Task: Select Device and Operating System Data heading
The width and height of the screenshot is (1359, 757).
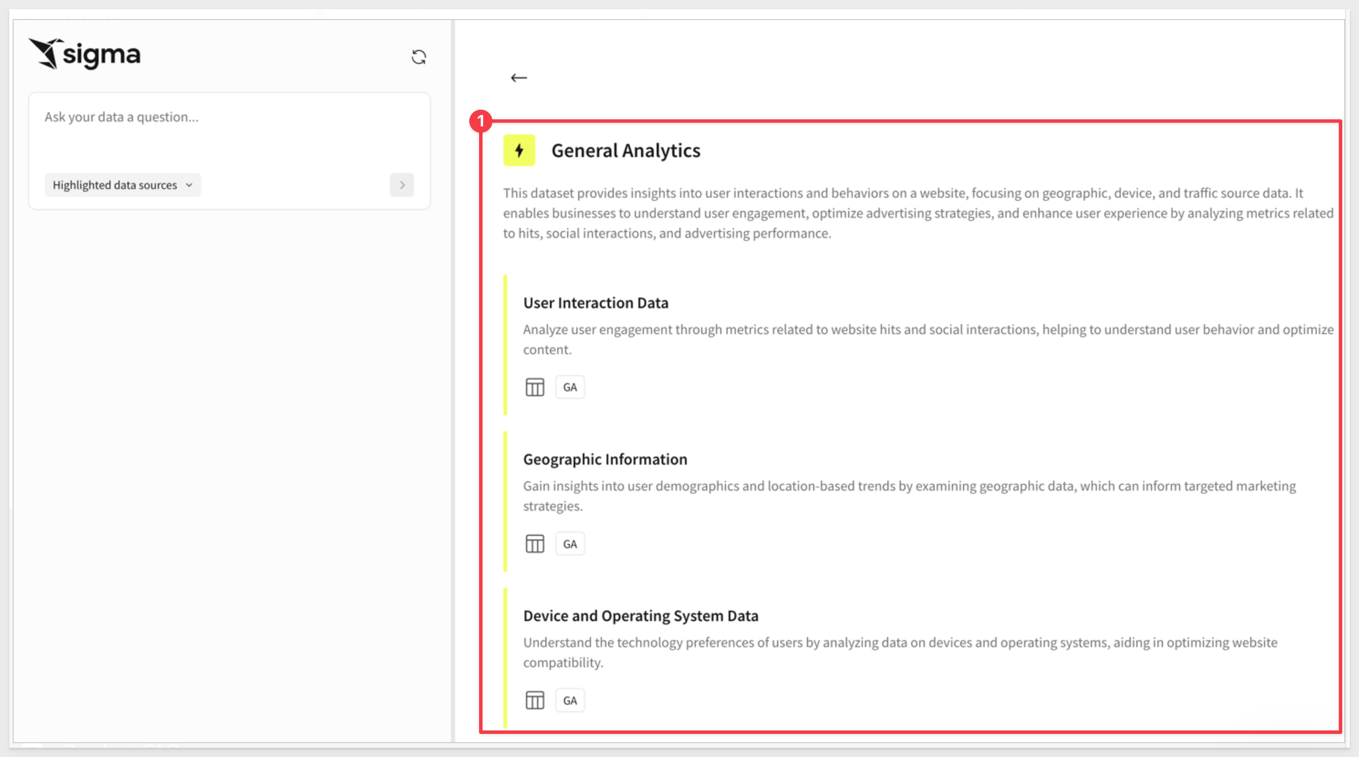Action: (640, 616)
